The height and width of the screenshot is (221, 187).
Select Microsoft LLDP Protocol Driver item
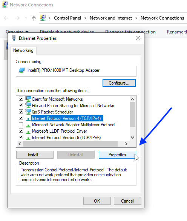click(x=60, y=131)
